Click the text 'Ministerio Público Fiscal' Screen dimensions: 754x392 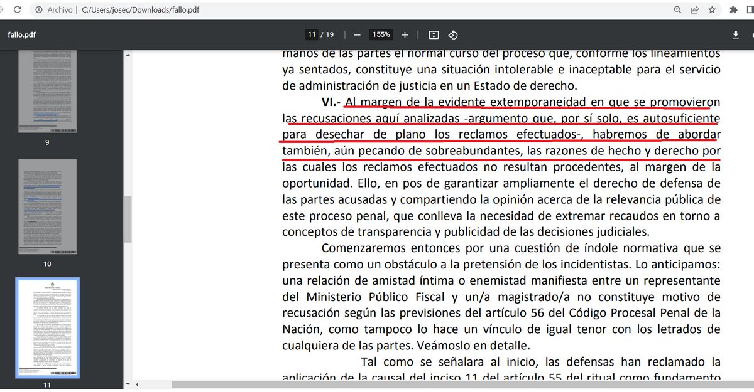point(374,297)
